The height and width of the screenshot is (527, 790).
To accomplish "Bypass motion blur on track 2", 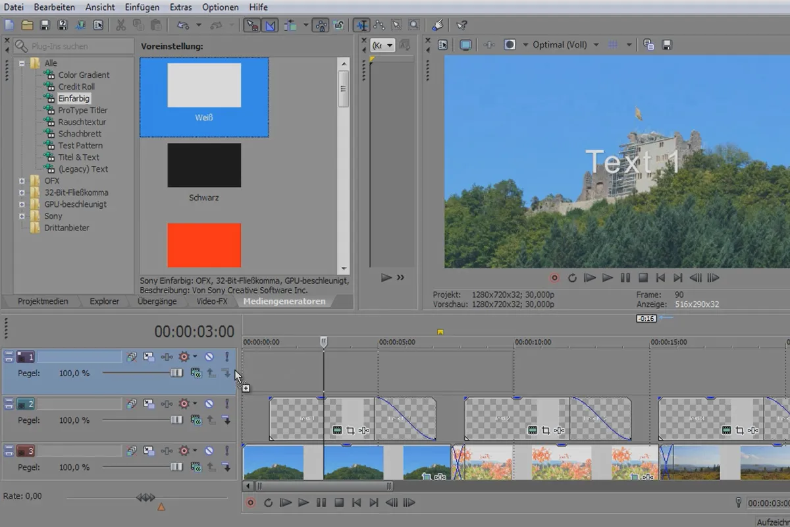I will 132,404.
